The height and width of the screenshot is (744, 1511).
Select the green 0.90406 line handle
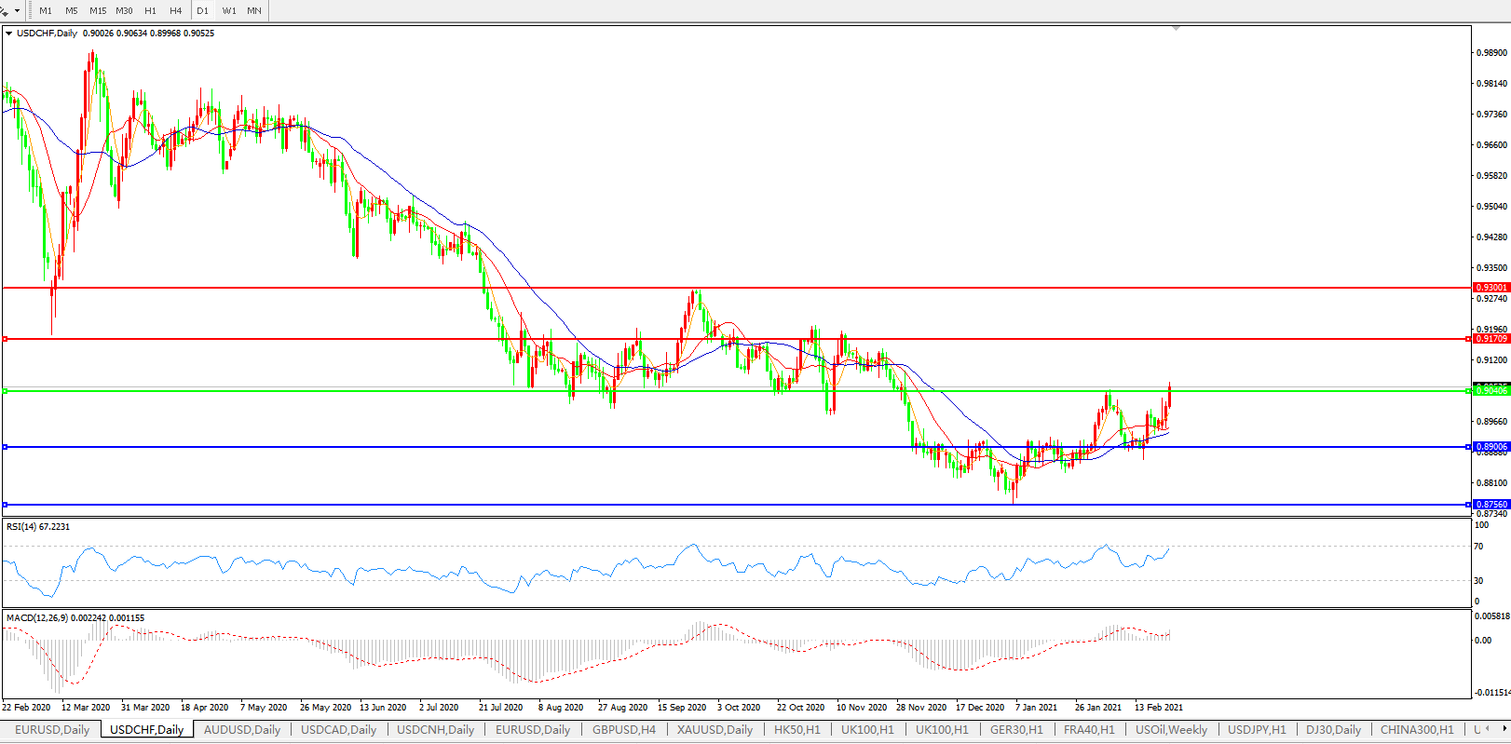[5, 391]
